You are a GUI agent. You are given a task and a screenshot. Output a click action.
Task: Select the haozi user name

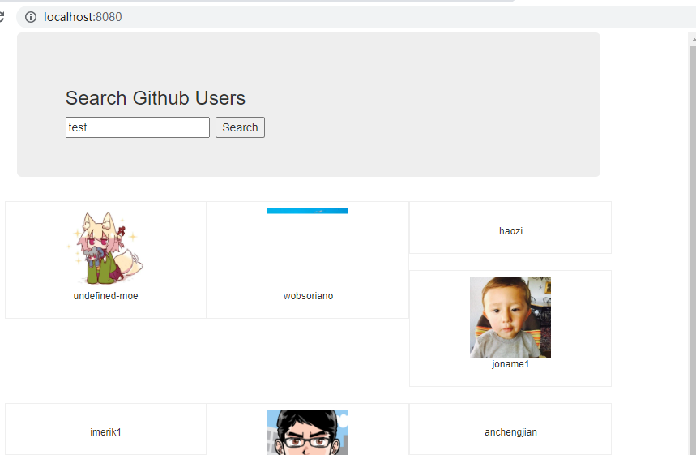point(510,231)
